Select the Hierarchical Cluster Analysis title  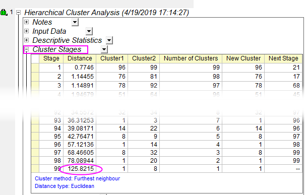pos(107,13)
